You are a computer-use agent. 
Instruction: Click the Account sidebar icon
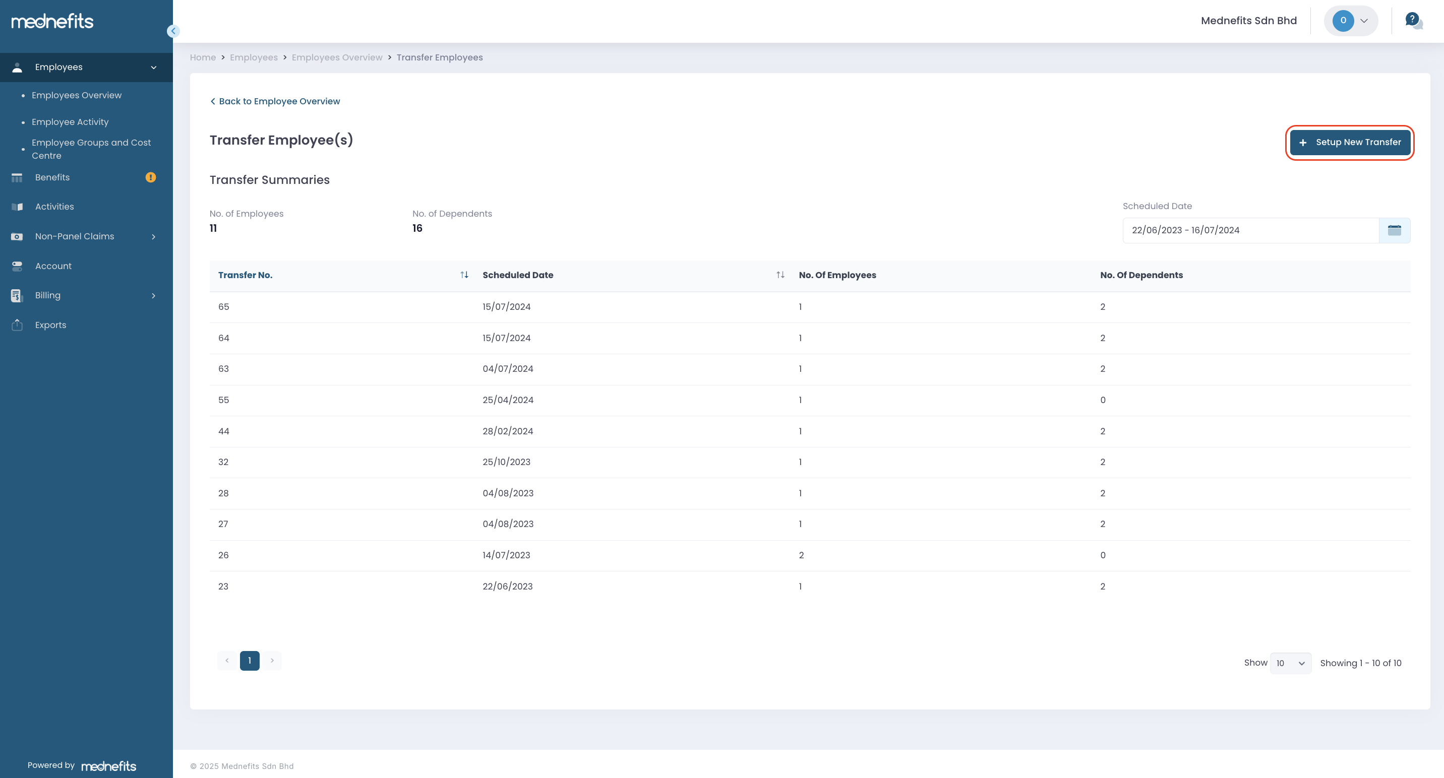click(x=17, y=266)
